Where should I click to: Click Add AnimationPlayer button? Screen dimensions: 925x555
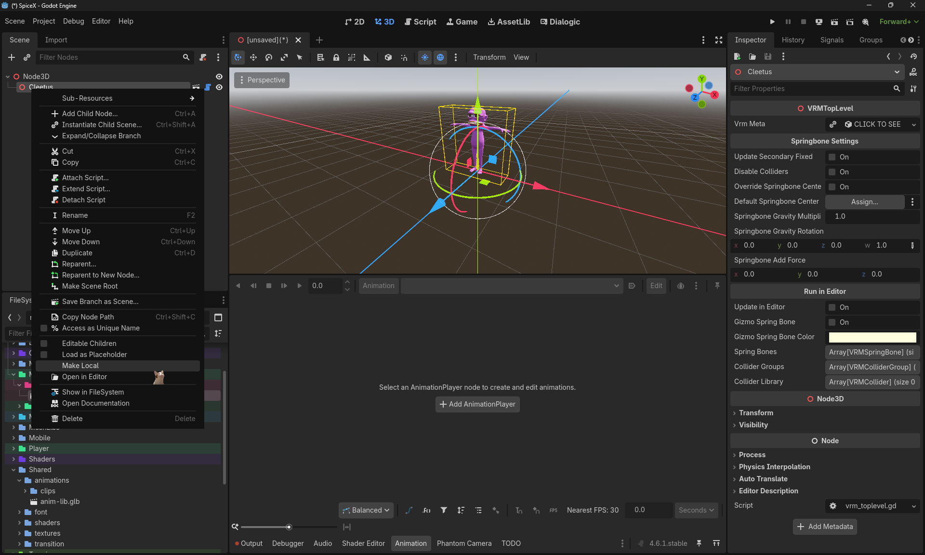pyautogui.click(x=477, y=404)
